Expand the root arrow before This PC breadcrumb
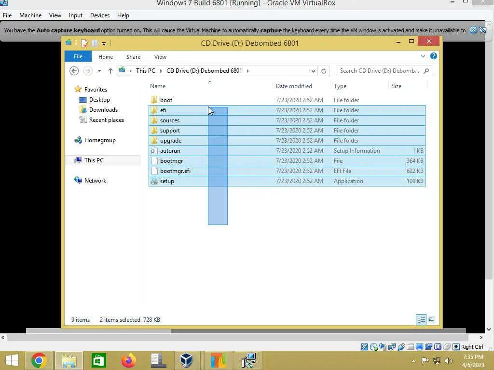 point(130,71)
